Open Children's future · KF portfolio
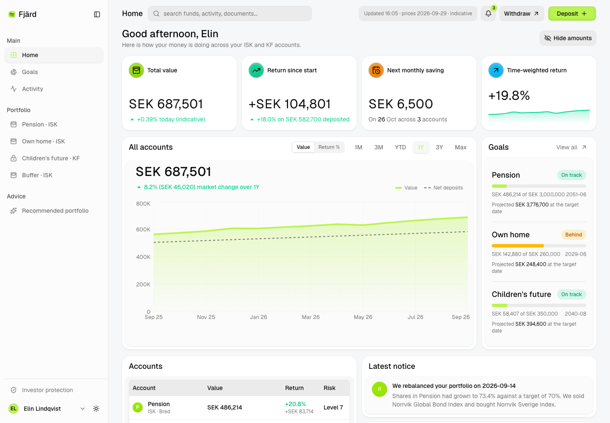Screen dimensions: 610x423 [54, 158]
